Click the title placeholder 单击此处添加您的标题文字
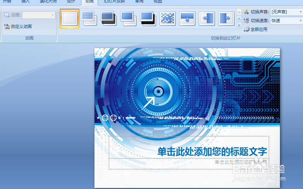The image size is (303, 189). click(x=212, y=151)
